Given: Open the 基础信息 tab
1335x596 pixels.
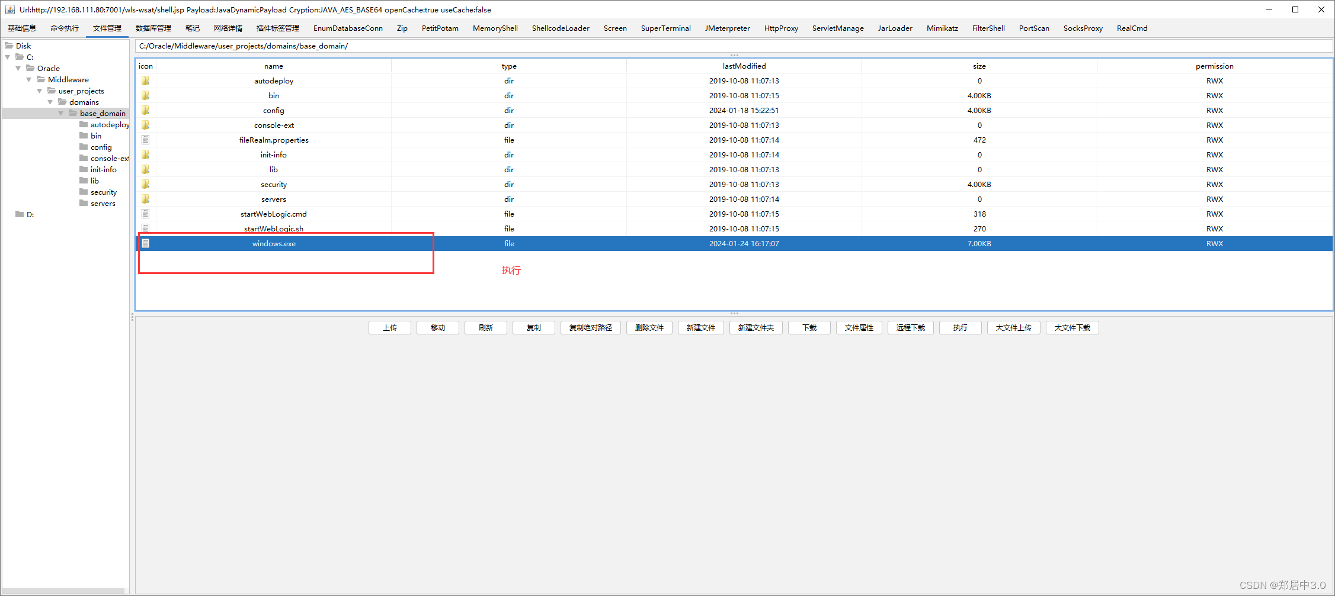Looking at the screenshot, I should pos(22,28).
